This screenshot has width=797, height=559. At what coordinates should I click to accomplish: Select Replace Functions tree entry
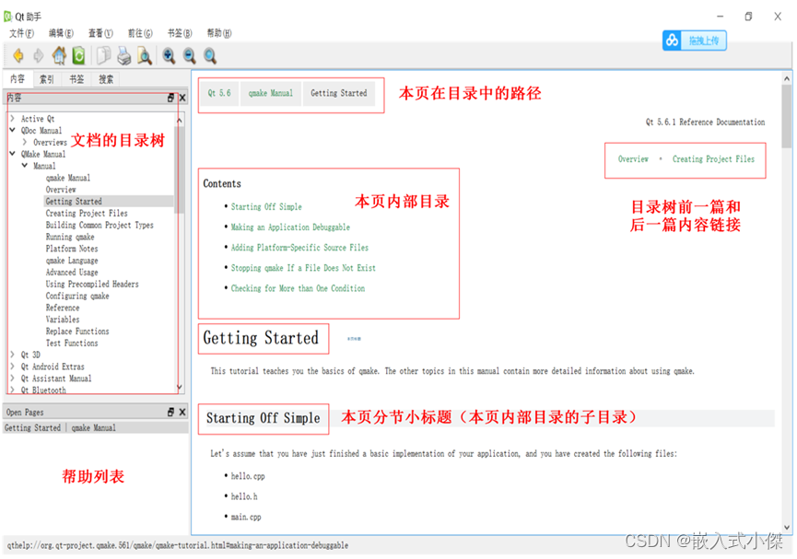(77, 331)
